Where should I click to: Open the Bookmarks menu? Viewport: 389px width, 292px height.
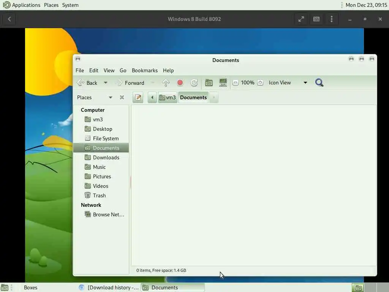tap(145, 70)
